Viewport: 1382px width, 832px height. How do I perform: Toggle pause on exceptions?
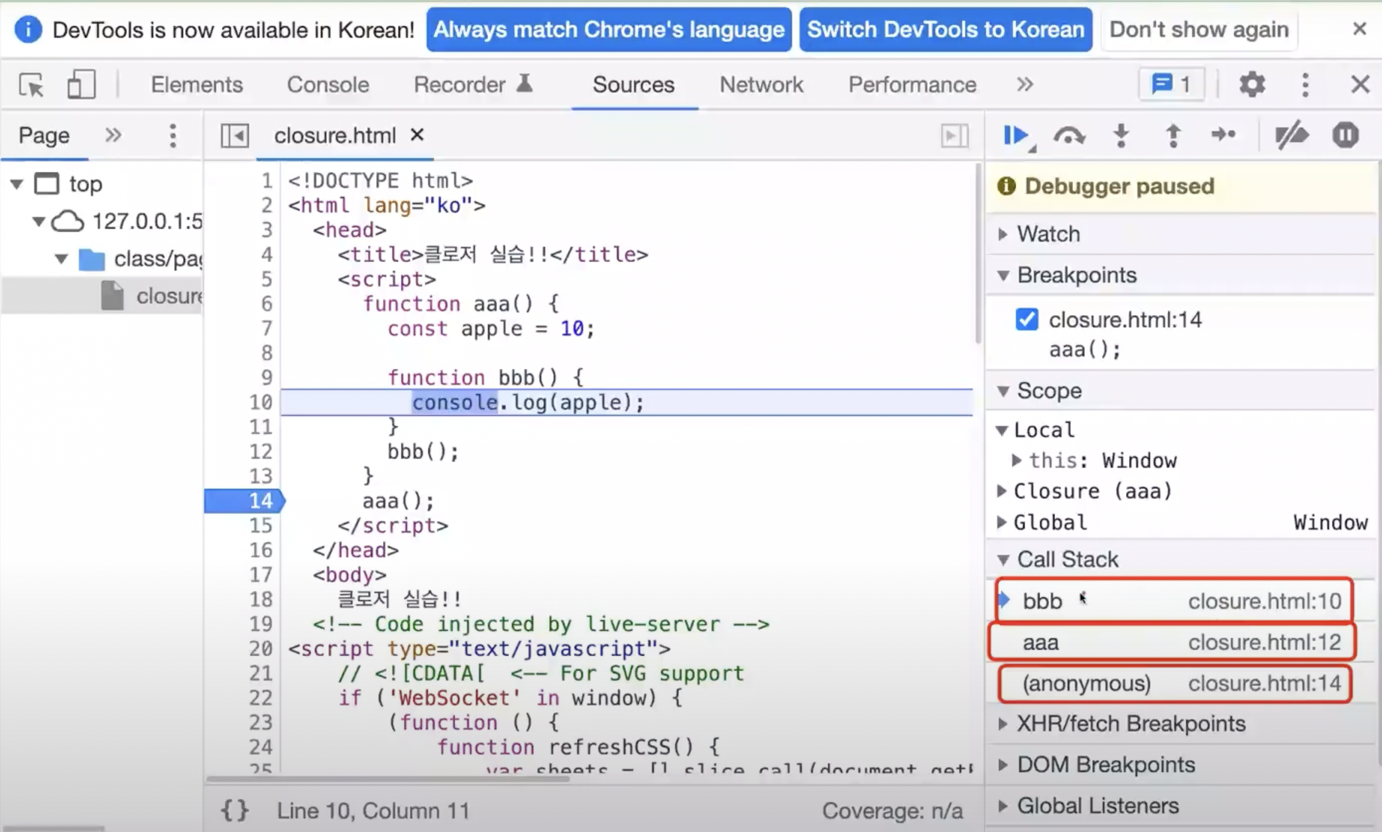coord(1346,135)
